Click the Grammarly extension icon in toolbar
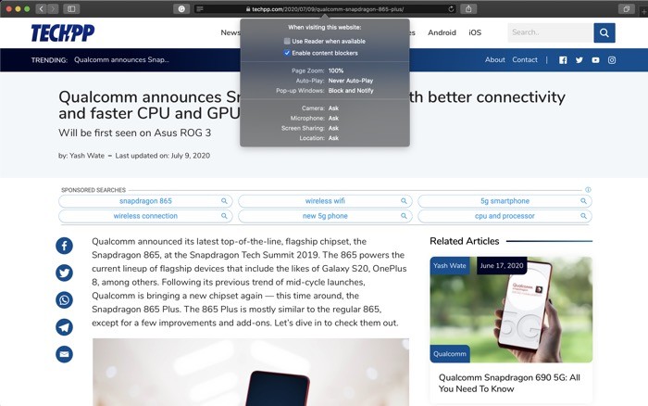 coord(181,8)
